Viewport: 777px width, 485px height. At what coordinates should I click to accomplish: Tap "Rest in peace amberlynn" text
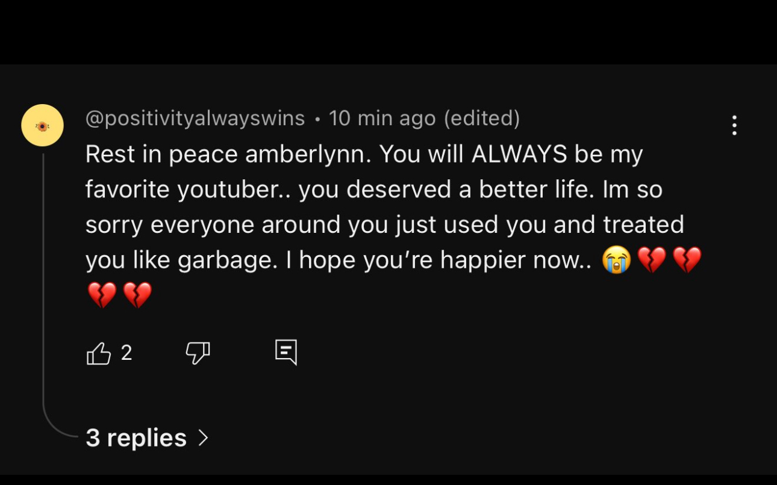232,155
